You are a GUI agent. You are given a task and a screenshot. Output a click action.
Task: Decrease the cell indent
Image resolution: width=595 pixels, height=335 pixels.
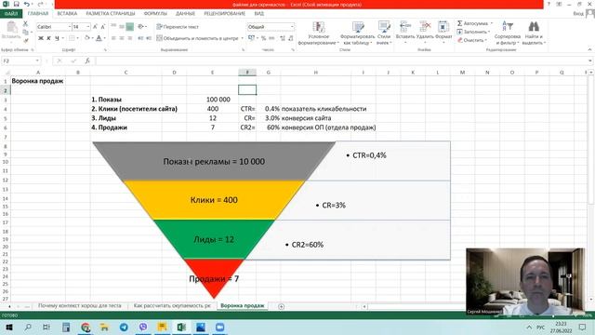pyautogui.click(x=140, y=38)
